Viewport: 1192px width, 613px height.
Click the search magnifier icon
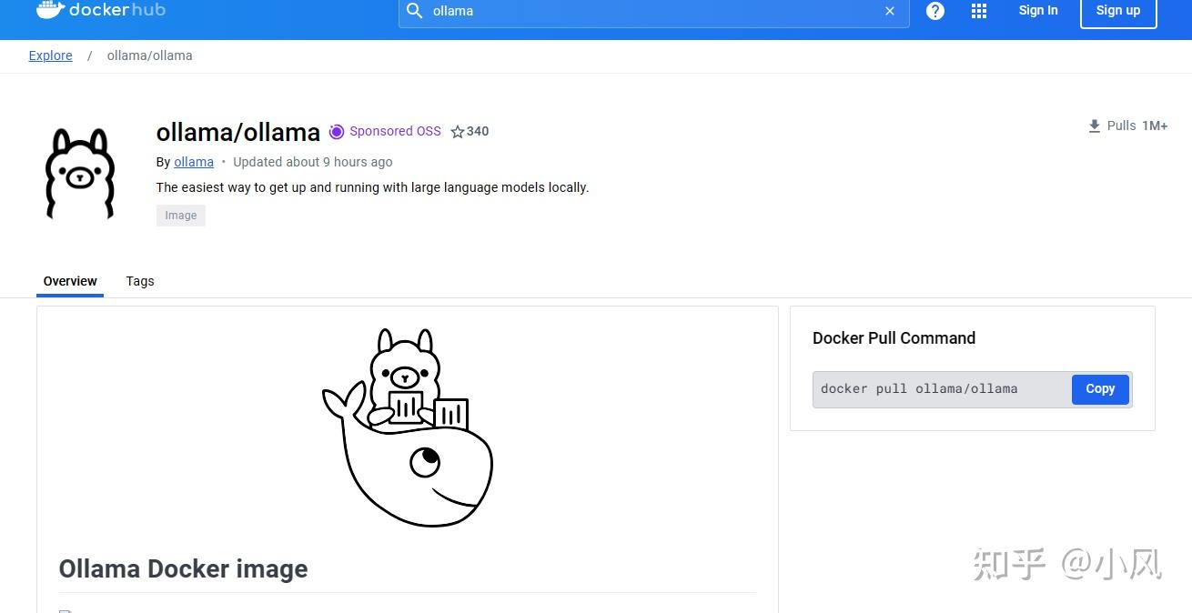[x=415, y=11]
